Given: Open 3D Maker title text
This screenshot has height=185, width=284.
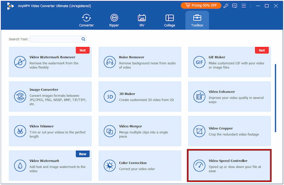Looking at the screenshot, I should (x=127, y=94).
